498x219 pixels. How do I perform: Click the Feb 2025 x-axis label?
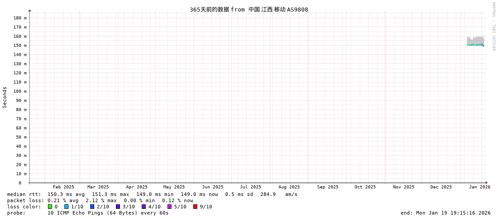click(64, 187)
